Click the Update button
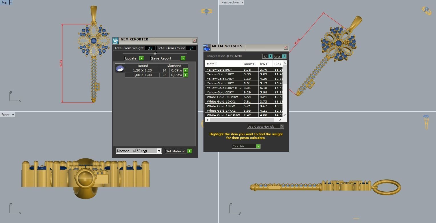 [x=131, y=58]
